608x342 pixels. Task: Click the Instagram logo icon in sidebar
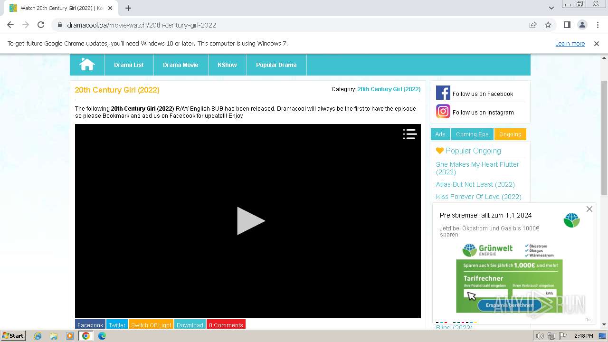point(443,111)
